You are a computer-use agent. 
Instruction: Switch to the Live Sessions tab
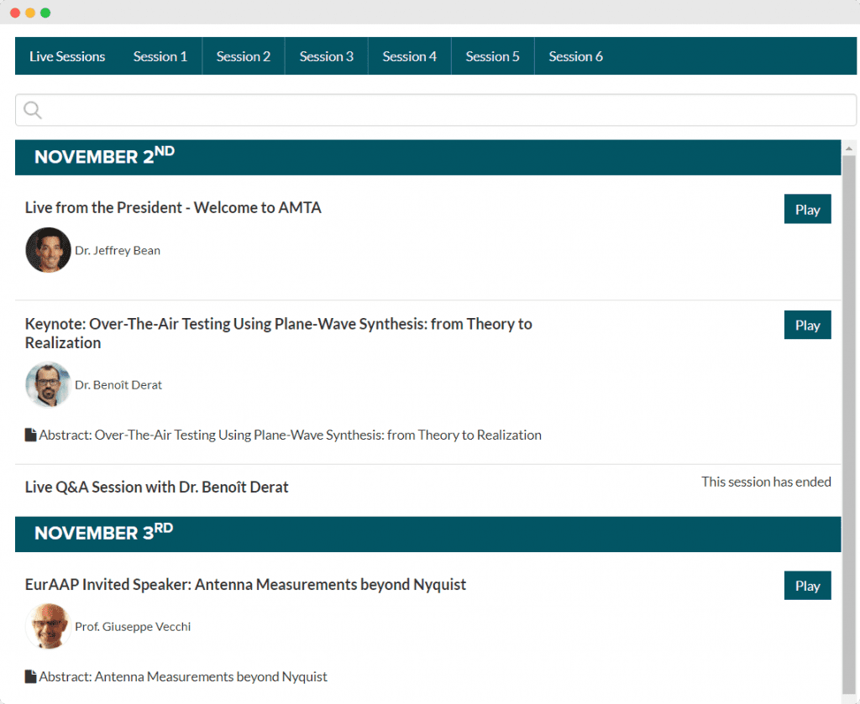pos(67,56)
